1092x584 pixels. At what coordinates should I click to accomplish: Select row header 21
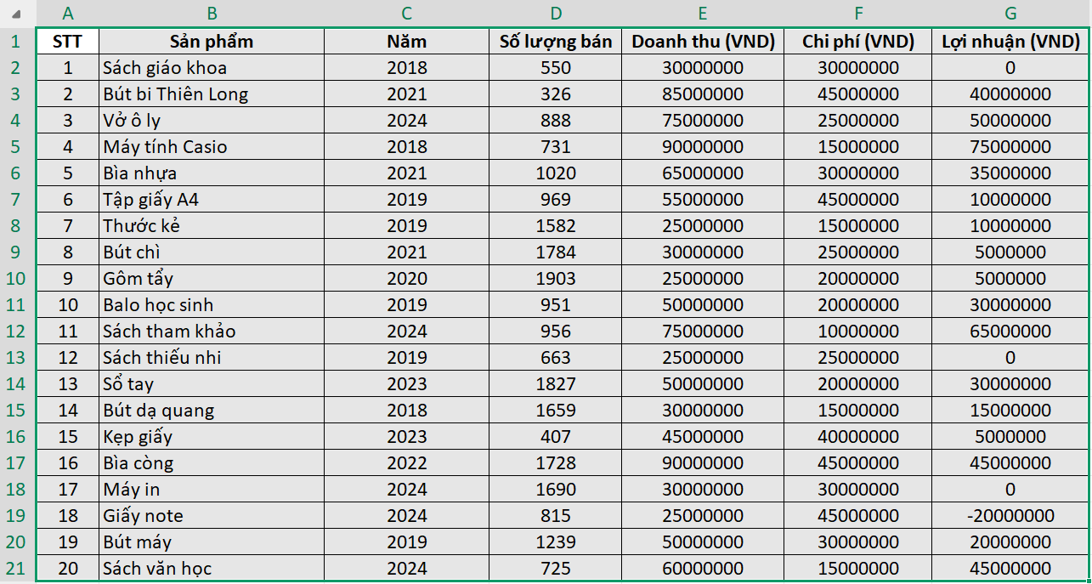17,569
